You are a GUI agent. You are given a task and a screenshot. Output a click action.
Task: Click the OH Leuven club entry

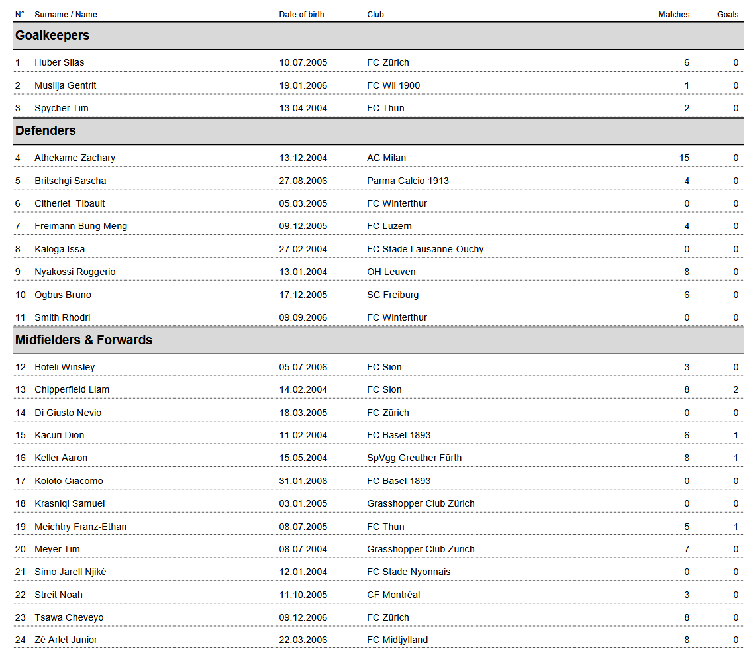(391, 272)
